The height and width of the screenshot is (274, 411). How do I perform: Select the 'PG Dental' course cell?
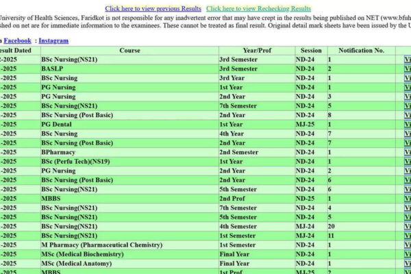(129, 124)
